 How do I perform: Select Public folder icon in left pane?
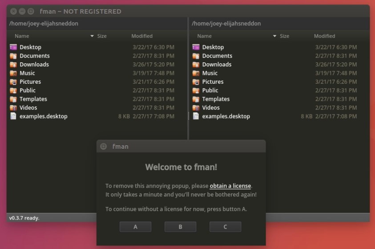13,90
